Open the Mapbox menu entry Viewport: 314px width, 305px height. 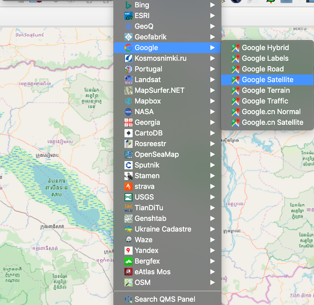pos(167,101)
